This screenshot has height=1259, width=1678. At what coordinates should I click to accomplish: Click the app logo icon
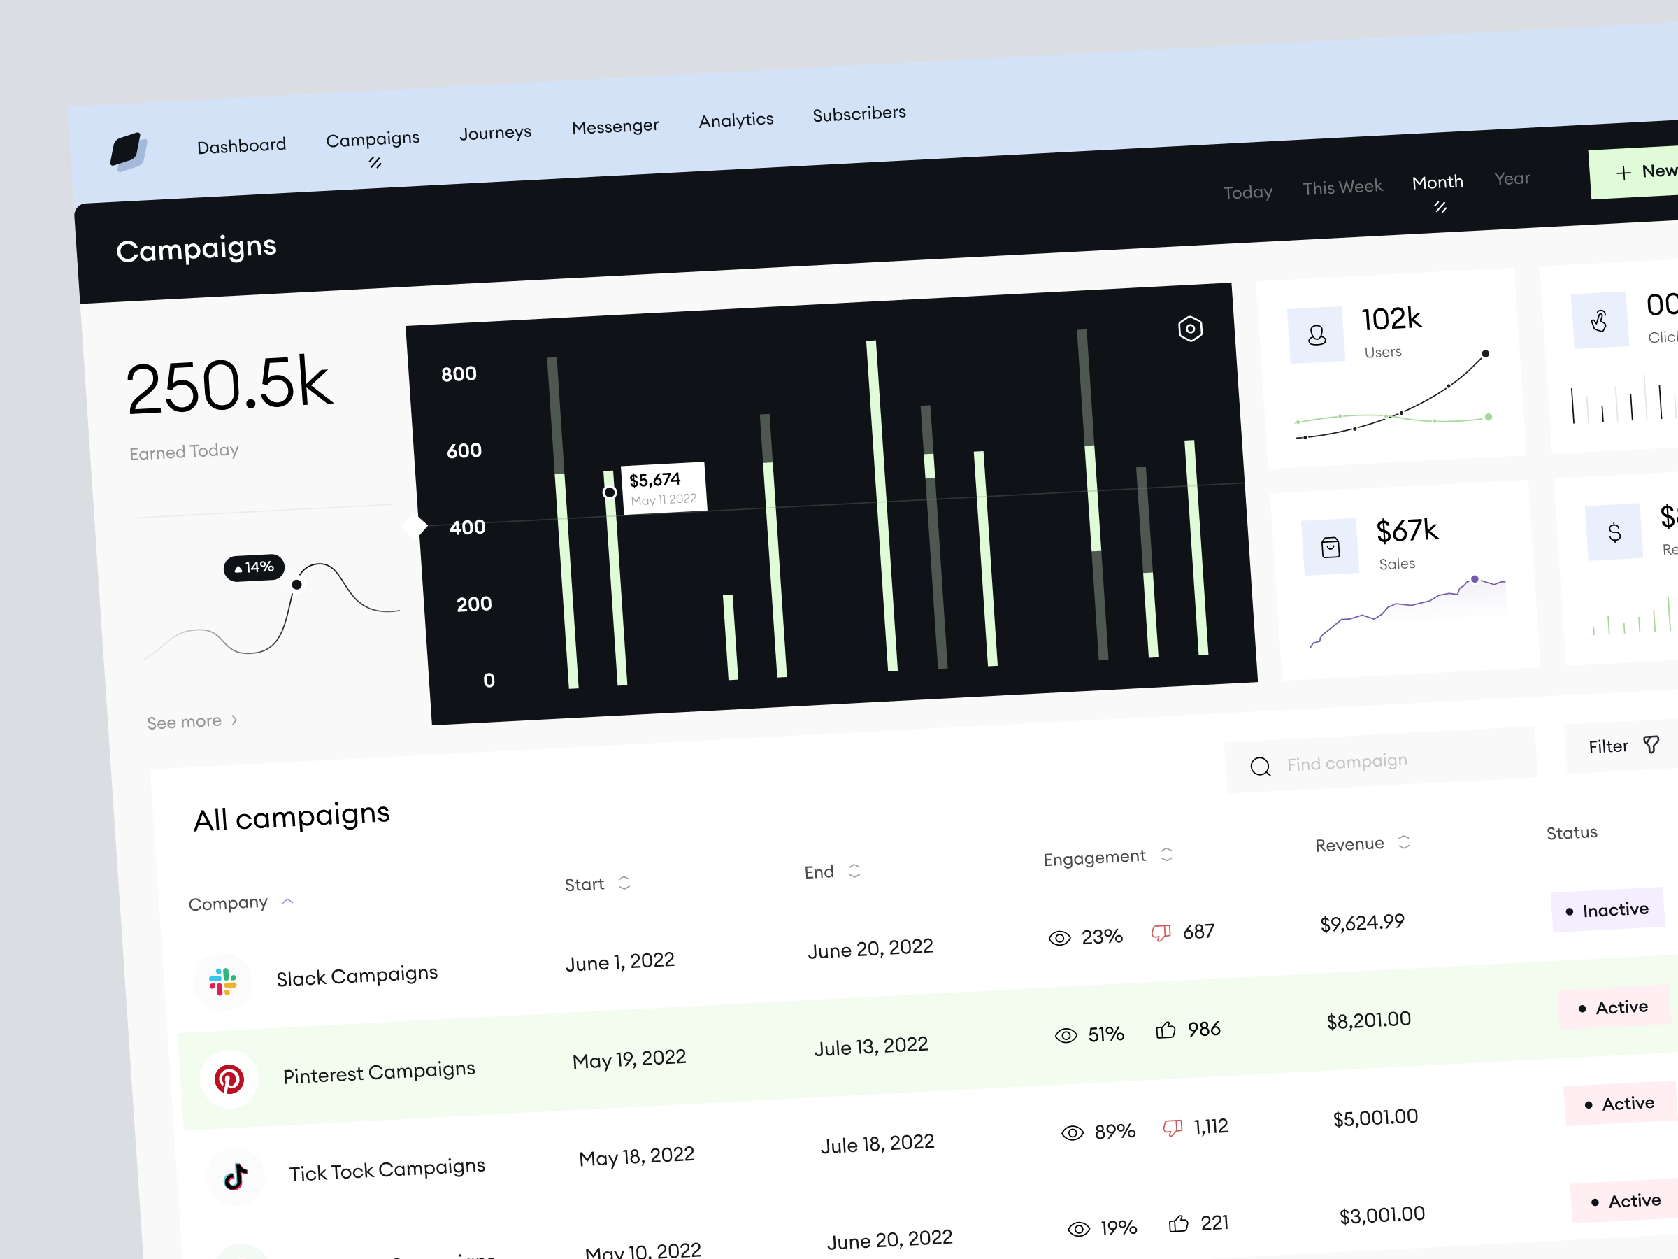[128, 151]
